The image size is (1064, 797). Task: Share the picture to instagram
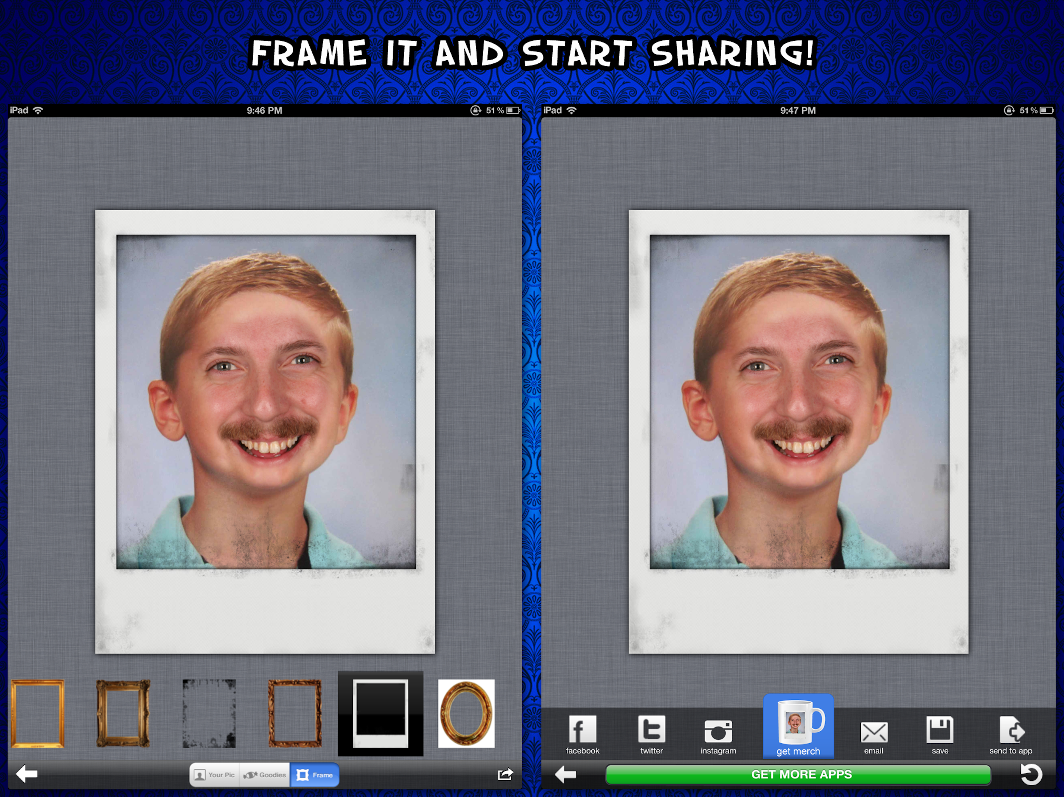click(x=718, y=737)
